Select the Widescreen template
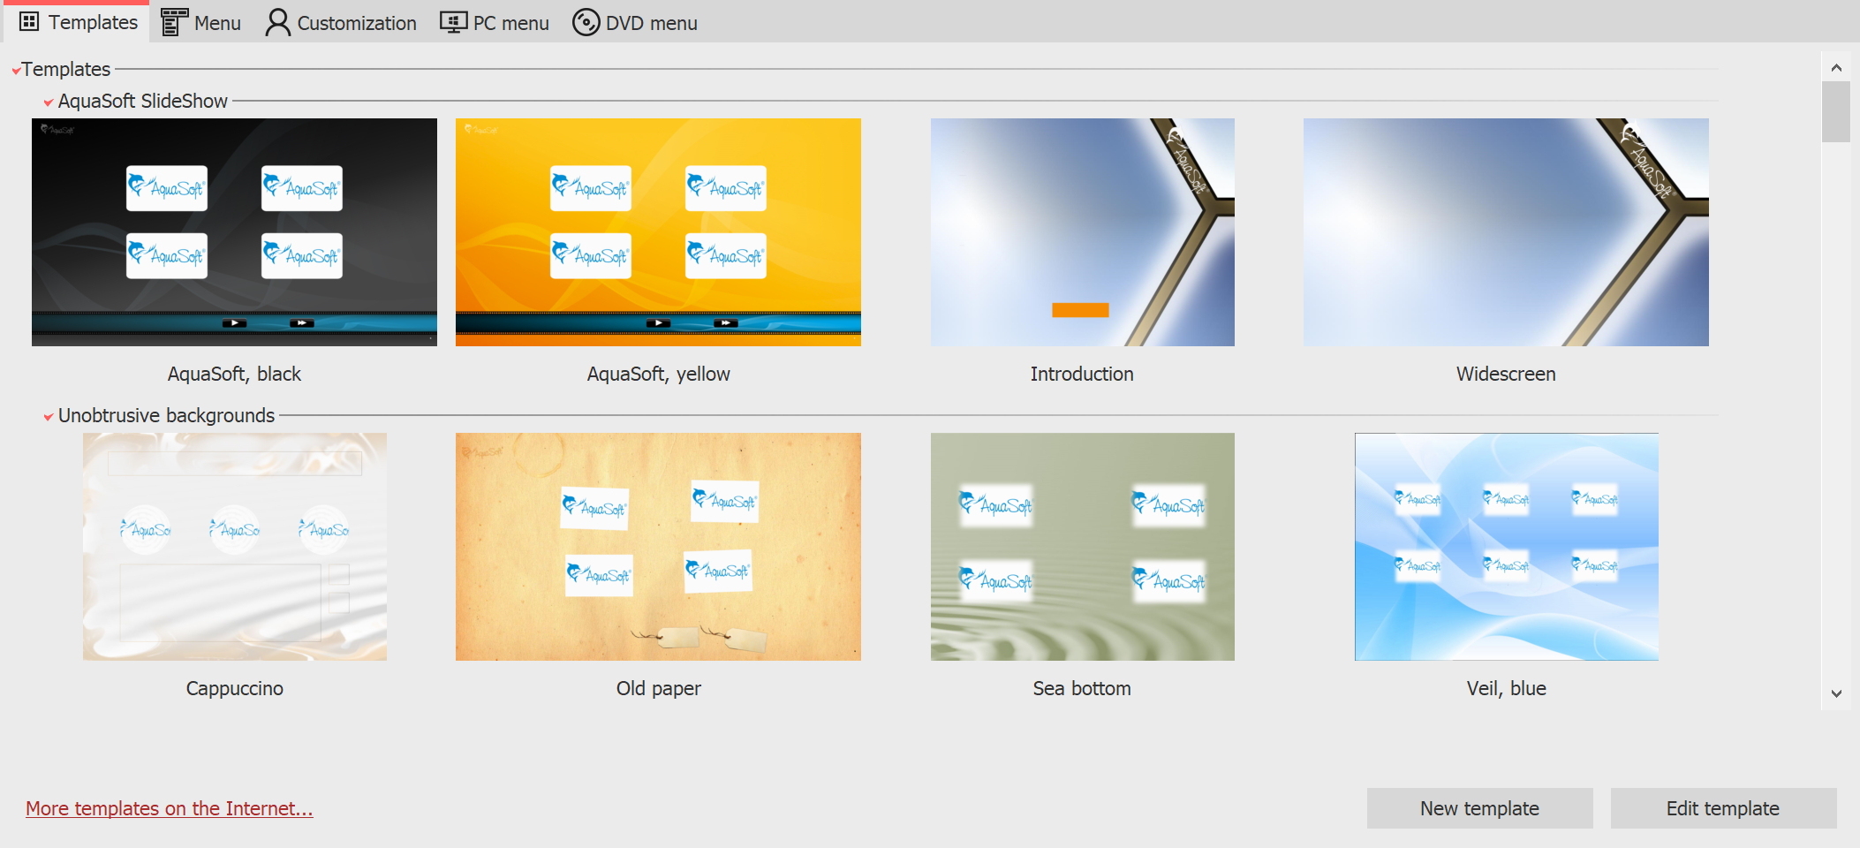 [x=1505, y=231]
